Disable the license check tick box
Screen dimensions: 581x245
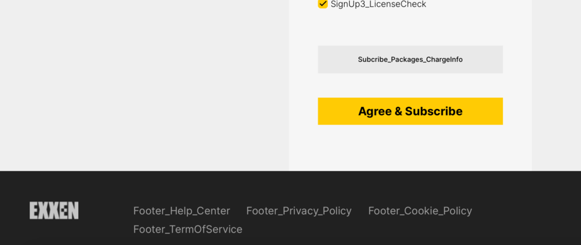pyautogui.click(x=323, y=4)
